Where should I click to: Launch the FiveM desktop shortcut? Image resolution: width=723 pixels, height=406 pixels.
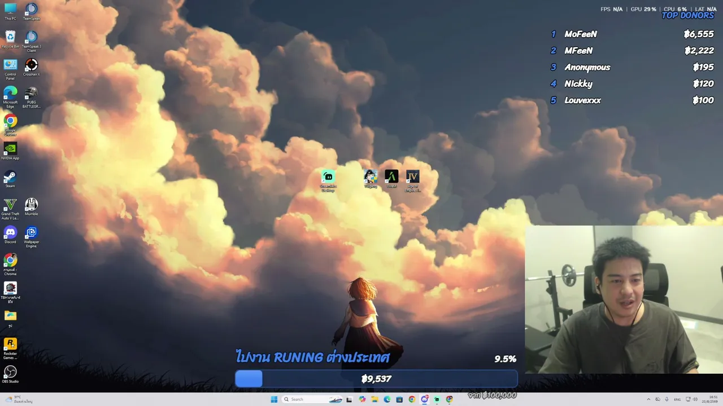pos(391,179)
